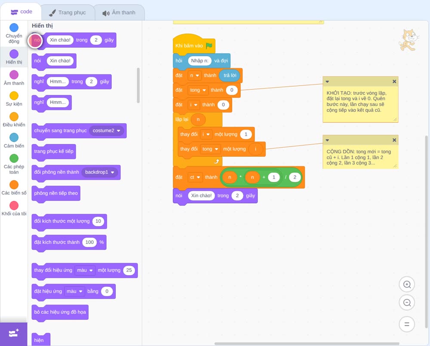Viewport: 430px width, 346px height.
Task: Zoom out of the workspace
Action: pyautogui.click(x=407, y=303)
